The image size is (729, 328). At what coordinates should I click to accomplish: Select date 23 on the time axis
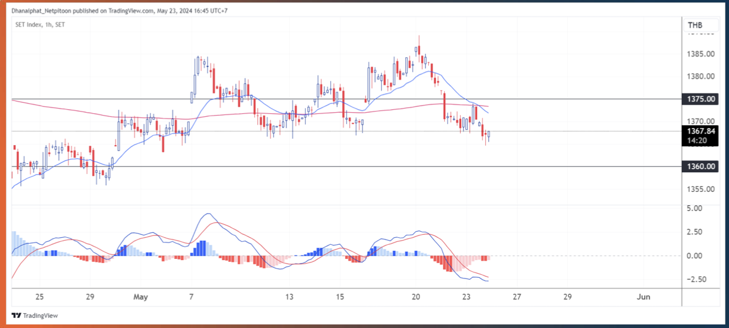coord(467,297)
